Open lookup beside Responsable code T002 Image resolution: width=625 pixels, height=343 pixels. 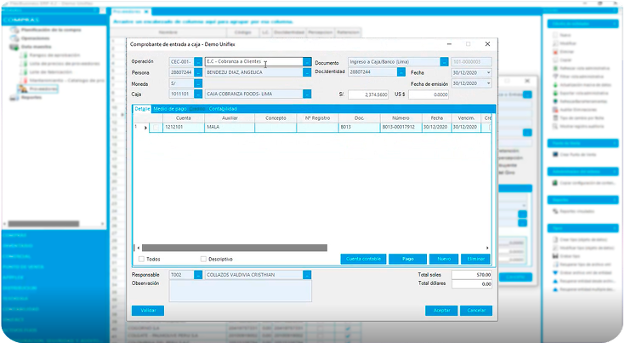pyautogui.click(x=198, y=276)
